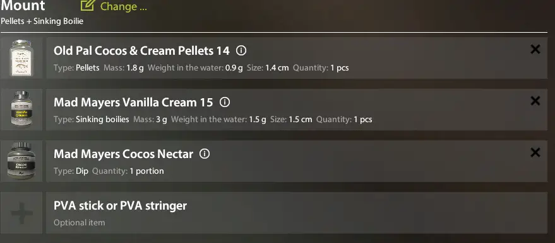Click the Mount heading
The height and width of the screenshot is (243, 555).
point(23,5)
